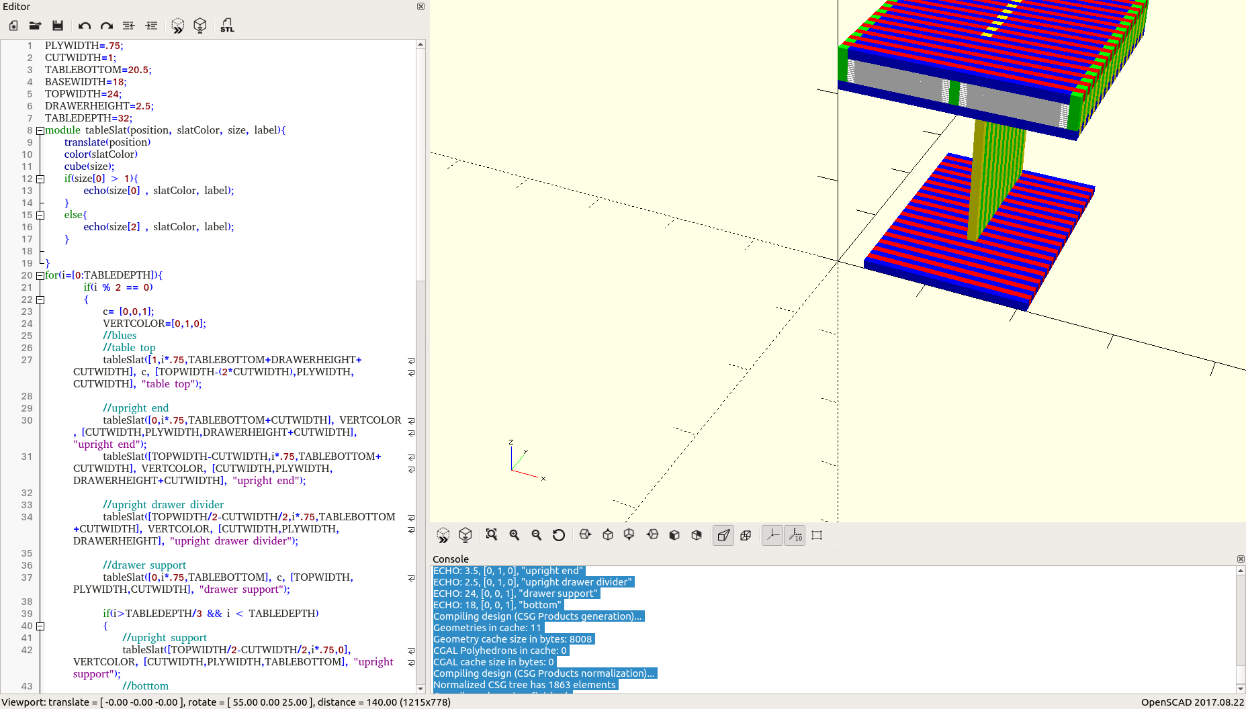This screenshot has height=709, width=1246.
Task: Click Preview in the viewer toolbar
Action: (x=443, y=535)
